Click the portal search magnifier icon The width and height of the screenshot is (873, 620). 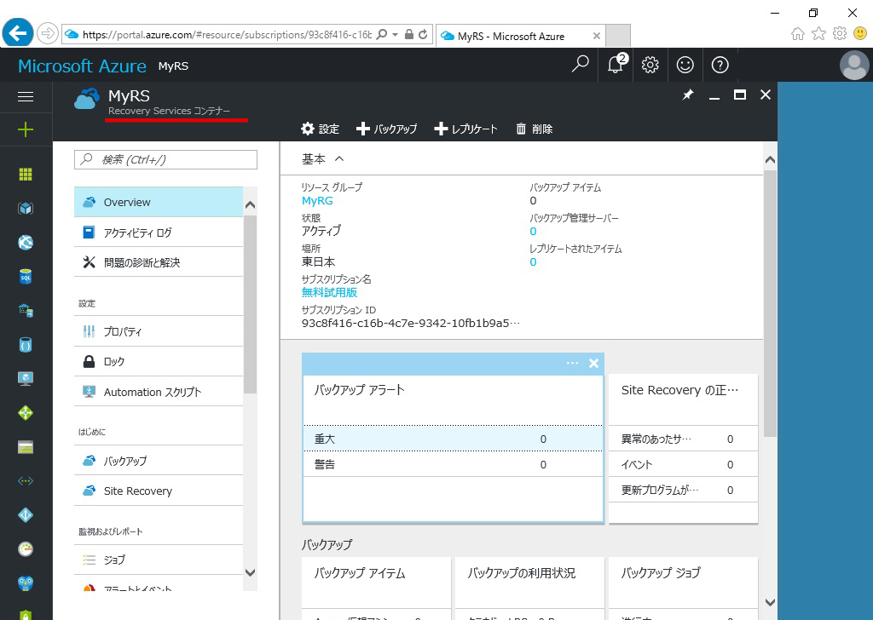(x=580, y=65)
